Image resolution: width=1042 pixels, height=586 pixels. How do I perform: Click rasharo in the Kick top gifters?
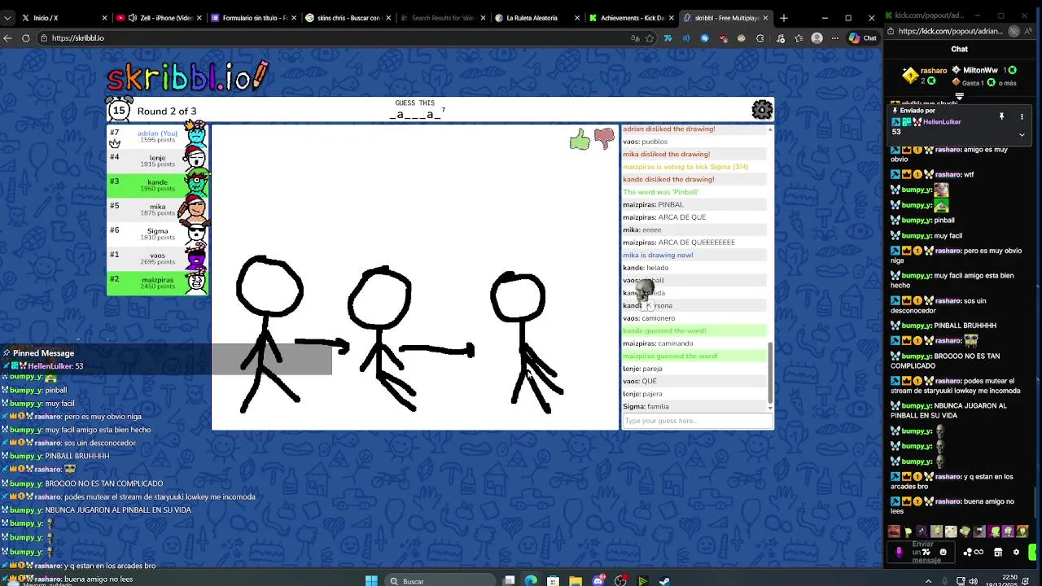(x=933, y=71)
